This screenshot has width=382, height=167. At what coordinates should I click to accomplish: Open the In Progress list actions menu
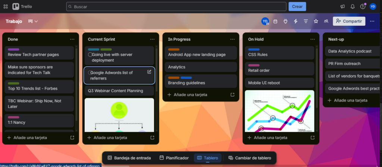click(232, 39)
